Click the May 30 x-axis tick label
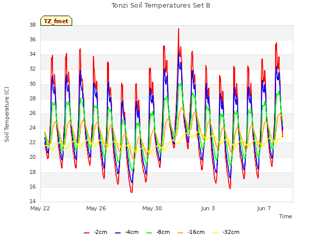323x242 pixels. point(152,208)
